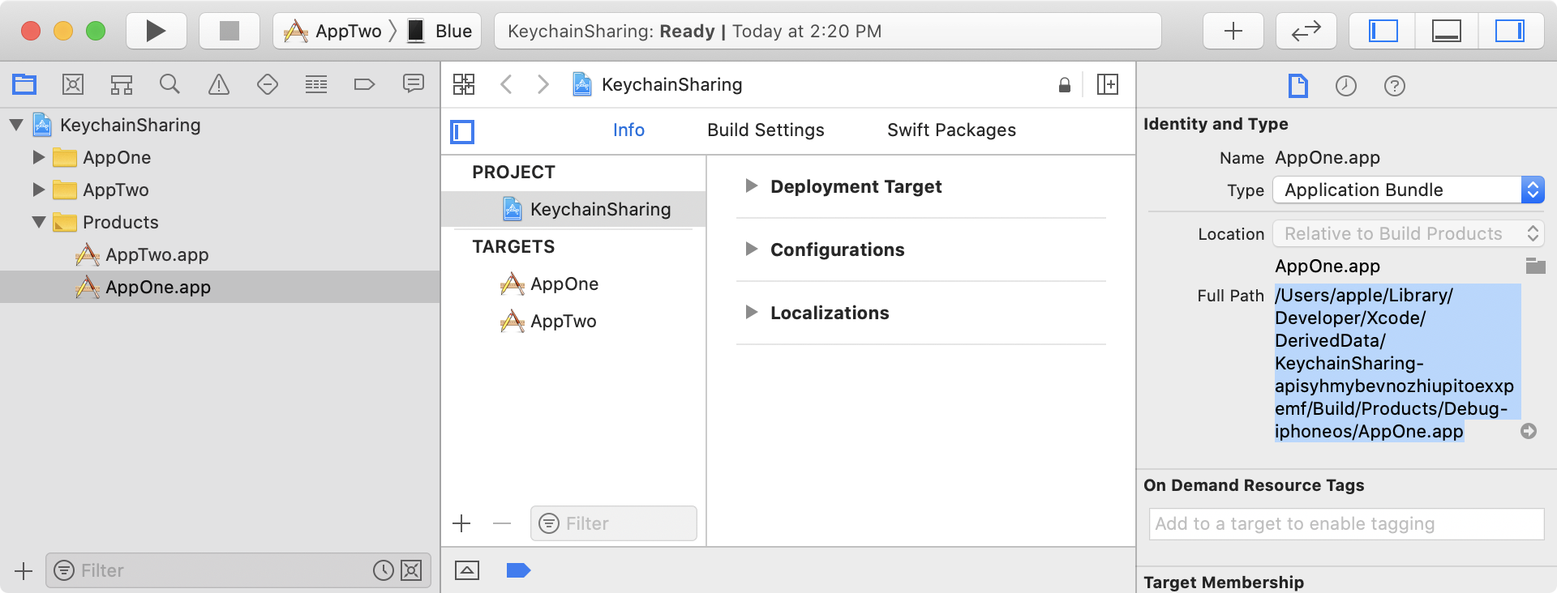This screenshot has height=593, width=1557.
Task: Expand the Configurations section
Action: [x=752, y=250]
